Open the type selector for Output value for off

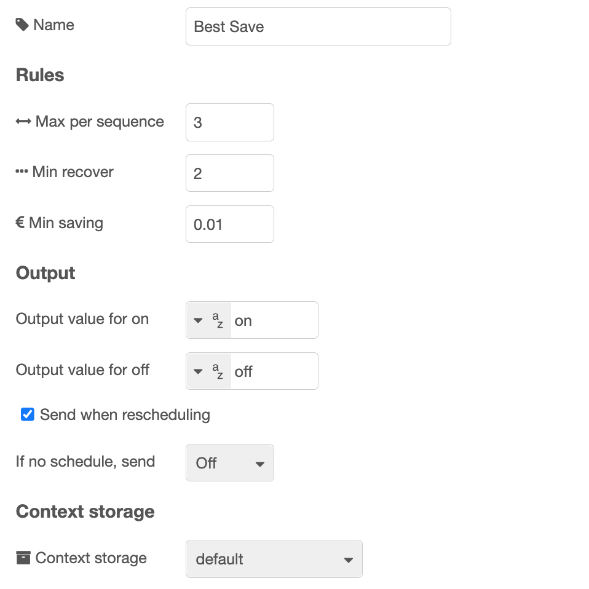click(209, 371)
